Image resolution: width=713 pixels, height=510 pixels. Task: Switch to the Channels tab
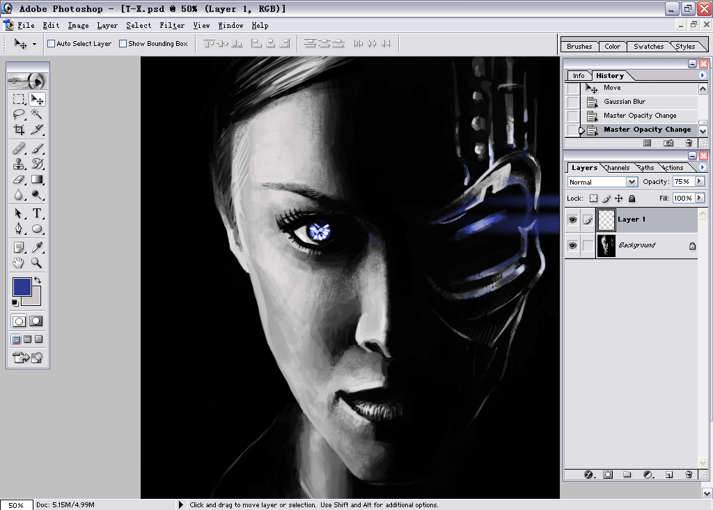click(x=617, y=167)
